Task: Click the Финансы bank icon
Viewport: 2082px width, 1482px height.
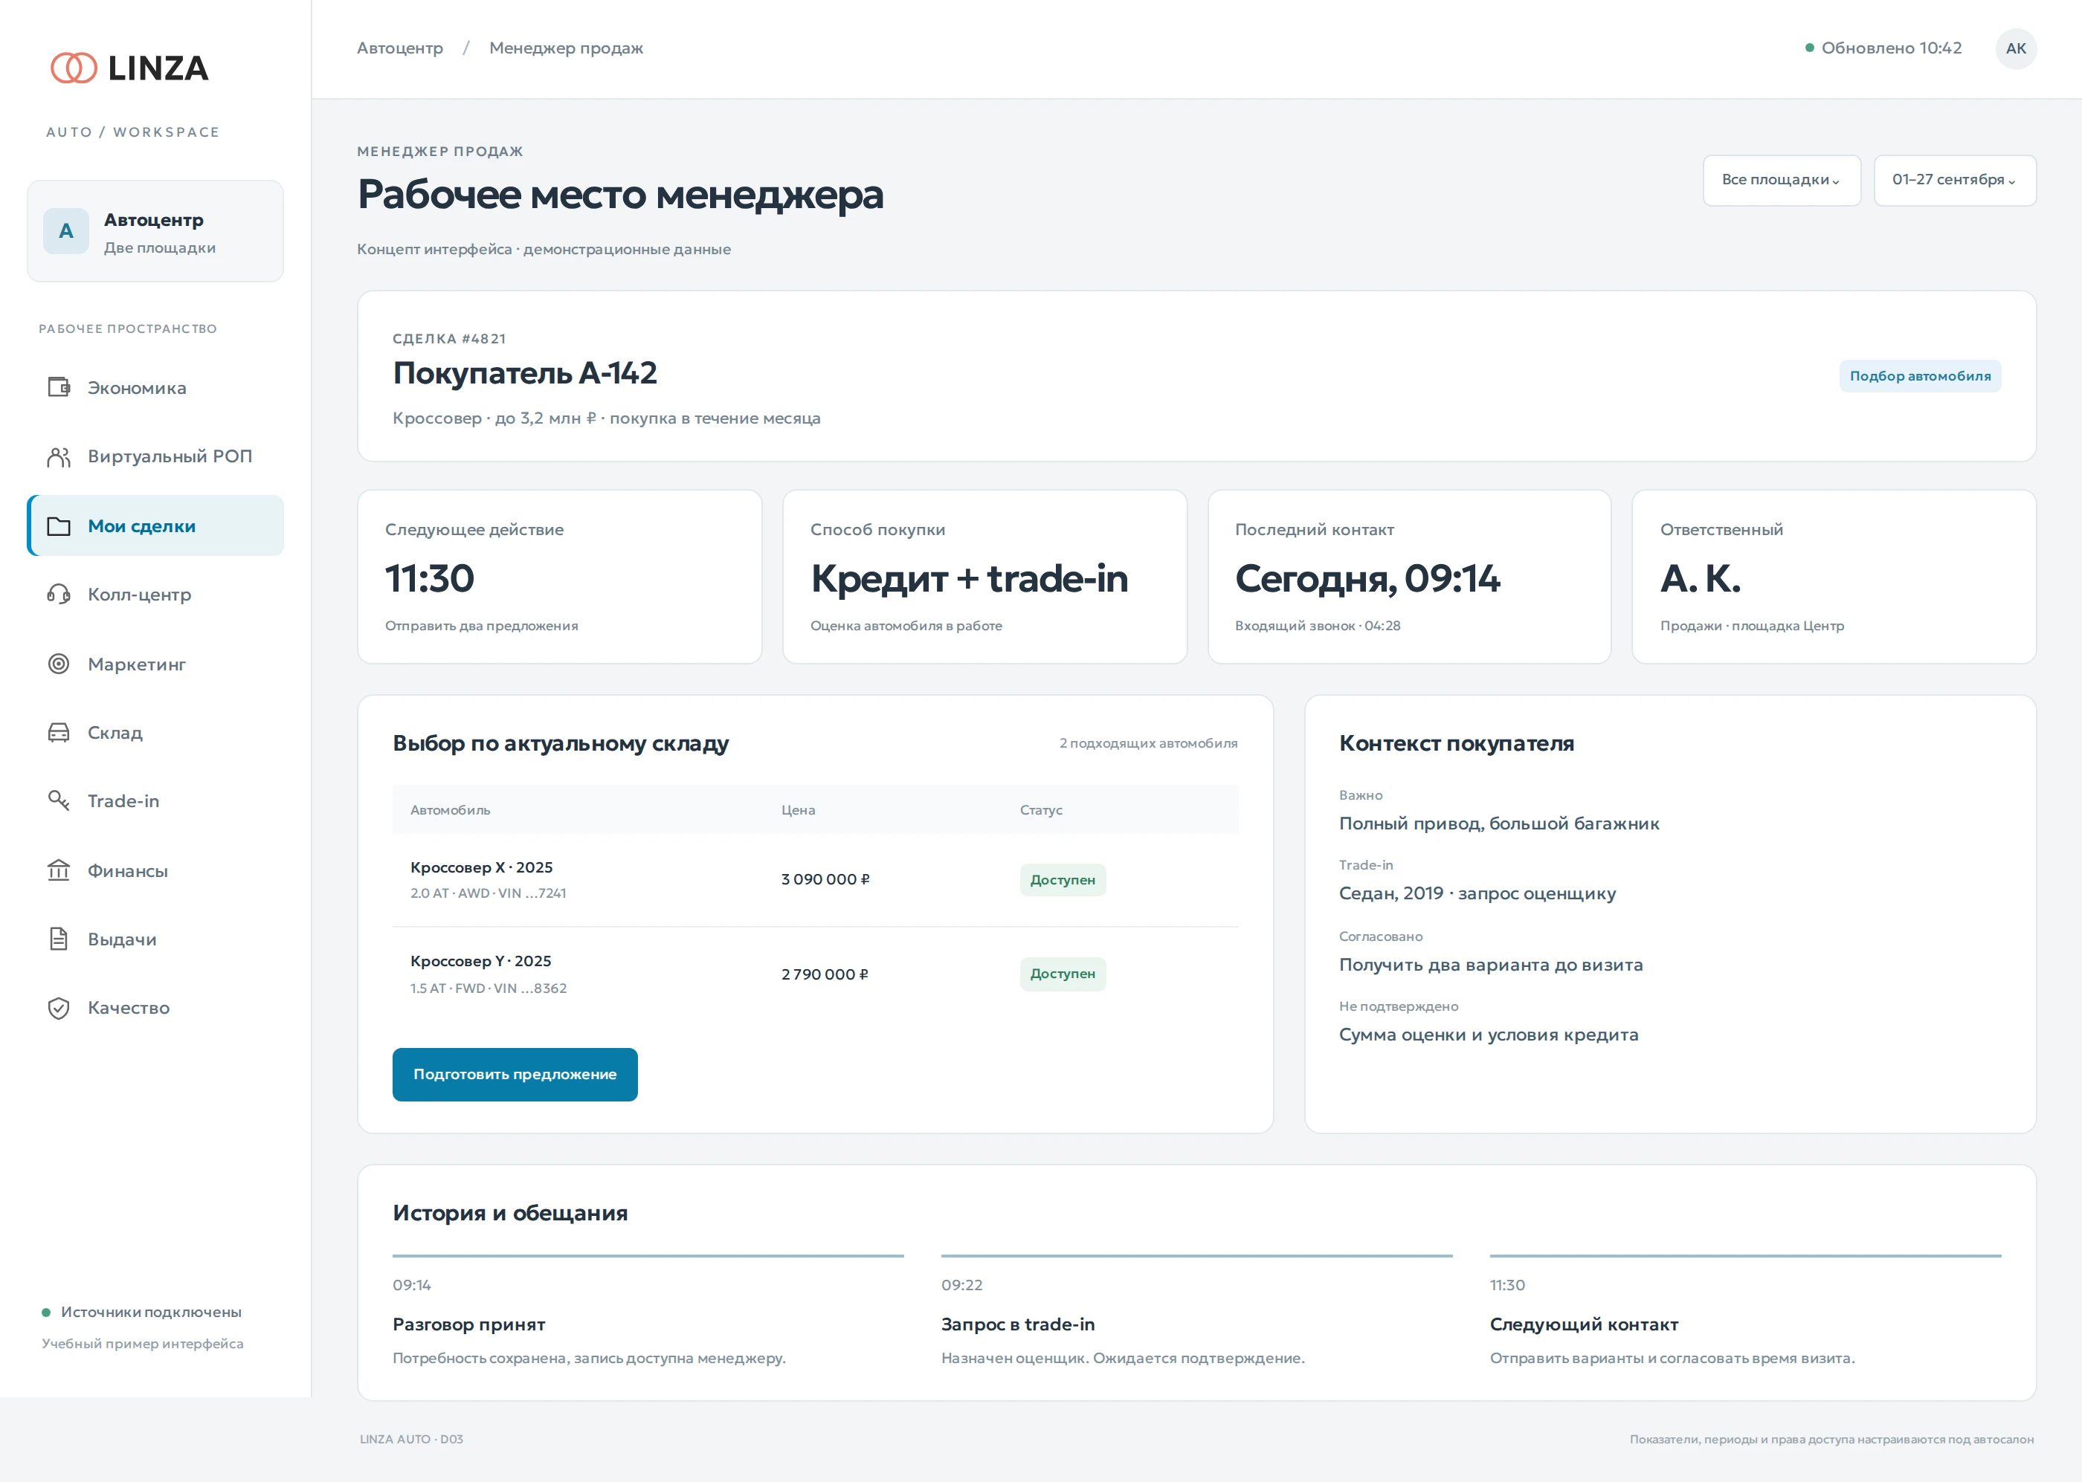Action: click(x=59, y=870)
